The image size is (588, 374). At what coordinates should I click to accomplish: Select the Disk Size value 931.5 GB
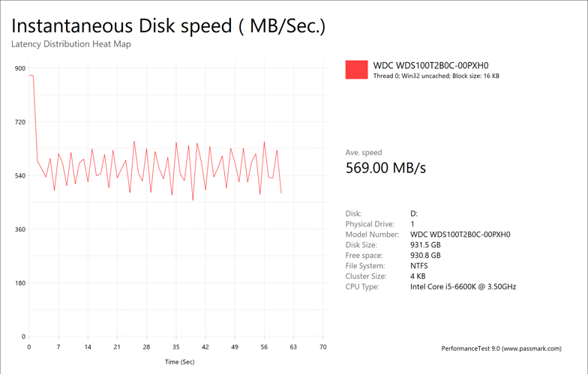click(425, 245)
